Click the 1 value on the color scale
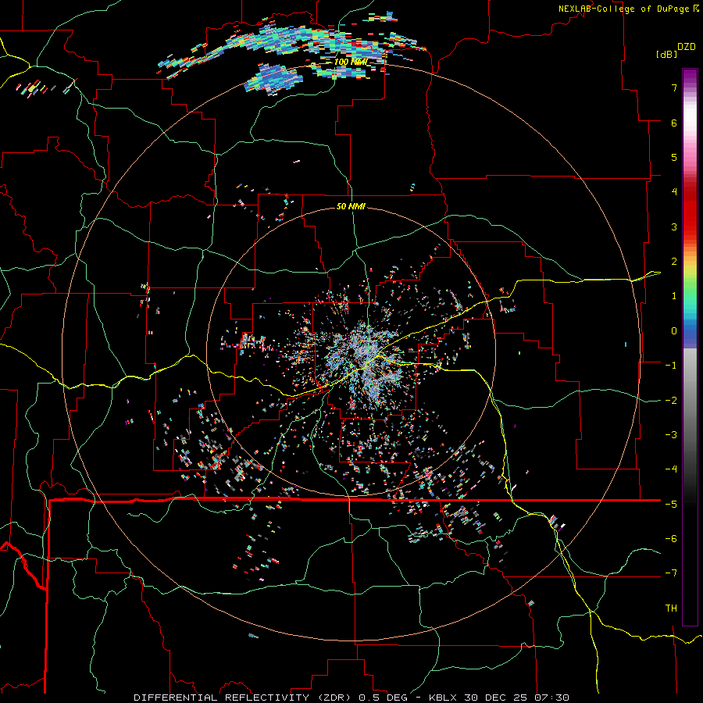The height and width of the screenshot is (703, 703). click(x=674, y=296)
